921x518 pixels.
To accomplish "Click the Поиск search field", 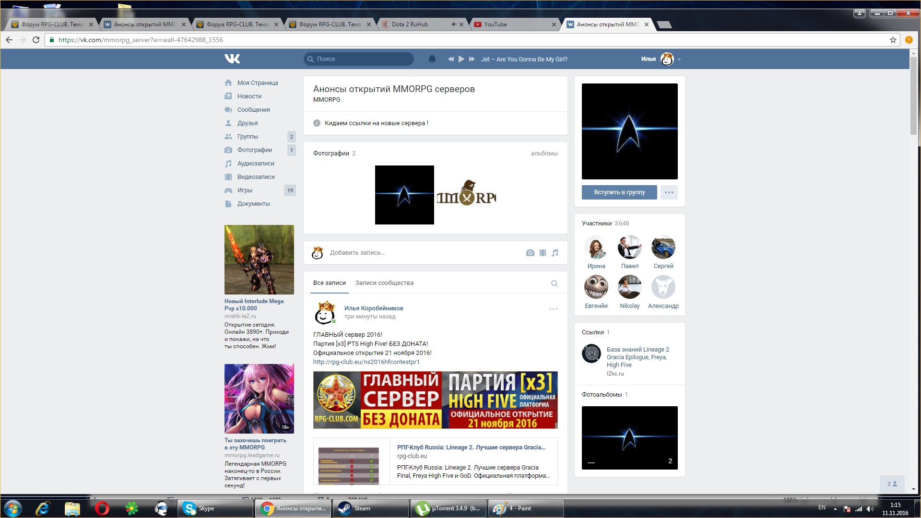I will click(358, 59).
